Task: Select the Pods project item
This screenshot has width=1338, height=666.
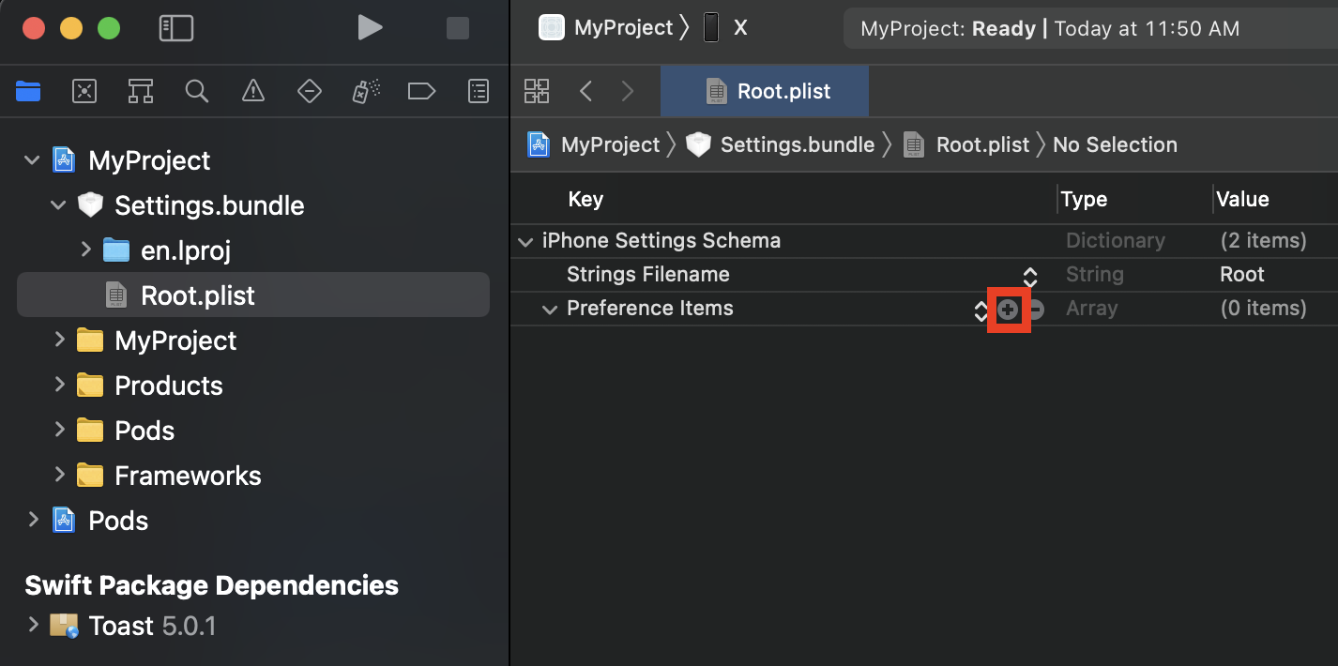Action: pos(118,521)
